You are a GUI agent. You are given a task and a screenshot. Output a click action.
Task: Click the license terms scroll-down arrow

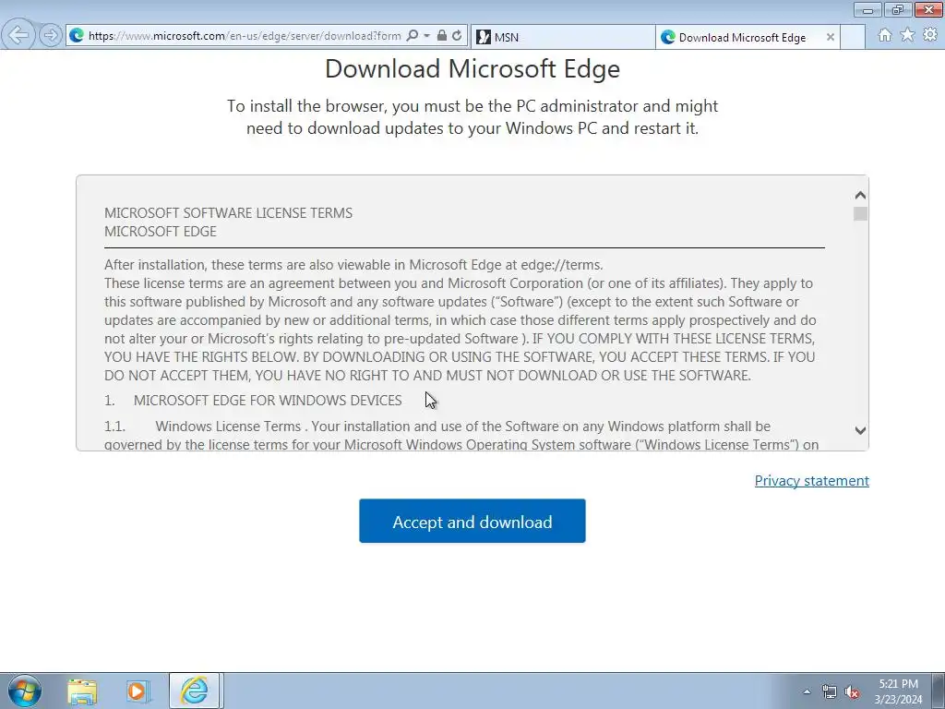(860, 430)
